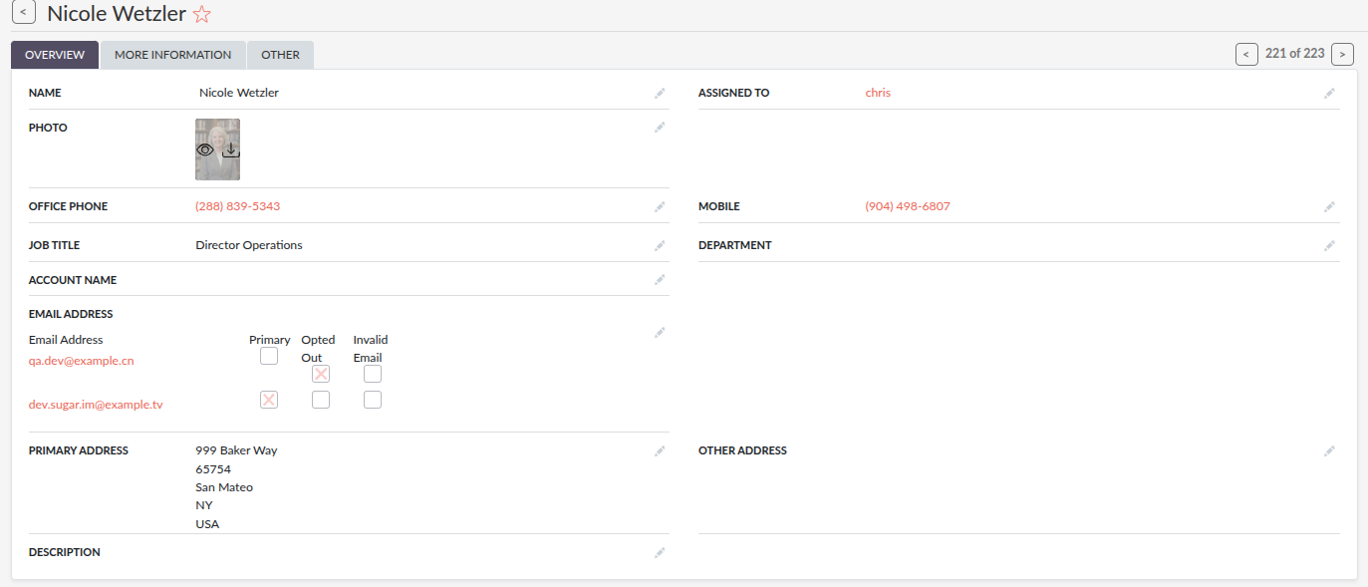Open the More Information tab
This screenshot has width=1368, height=587.
pyautogui.click(x=172, y=55)
